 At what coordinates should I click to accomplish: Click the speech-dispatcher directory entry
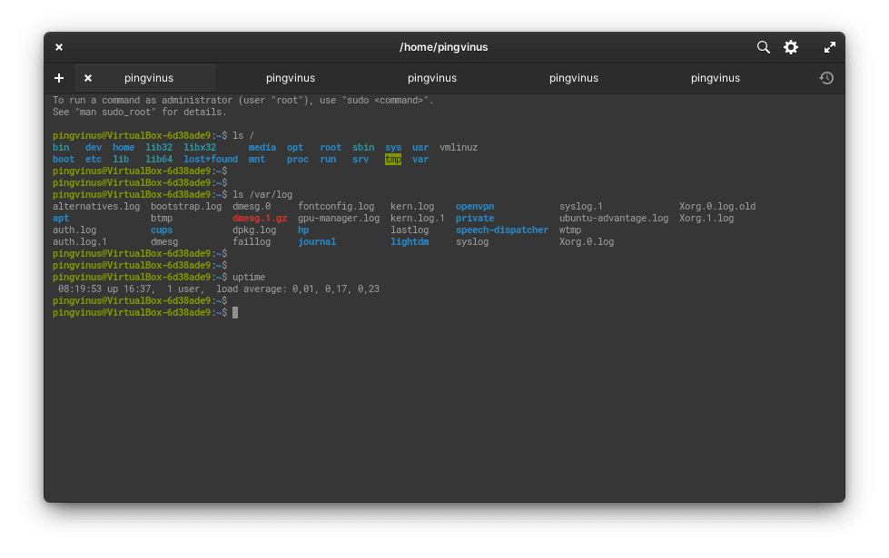(501, 230)
